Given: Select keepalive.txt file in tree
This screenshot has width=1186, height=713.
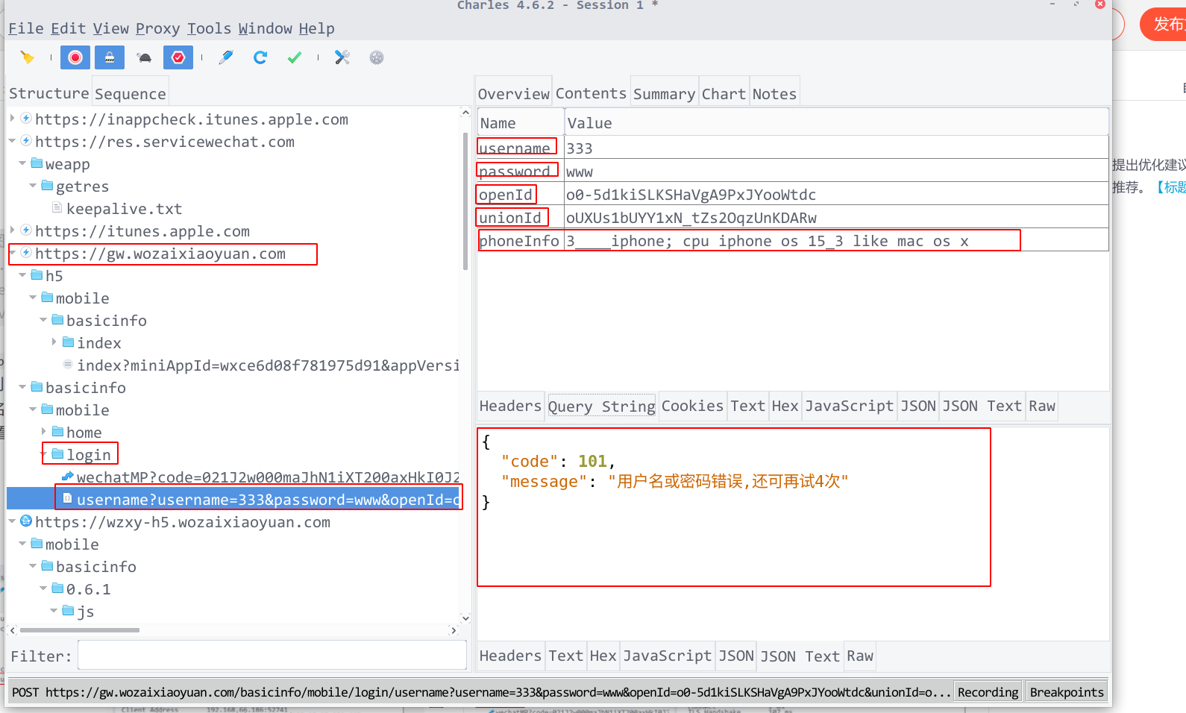Looking at the screenshot, I should tap(124, 209).
